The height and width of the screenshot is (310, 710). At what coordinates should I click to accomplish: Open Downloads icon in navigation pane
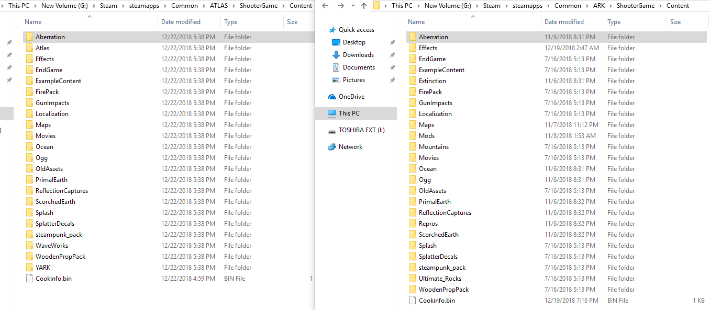pos(336,55)
